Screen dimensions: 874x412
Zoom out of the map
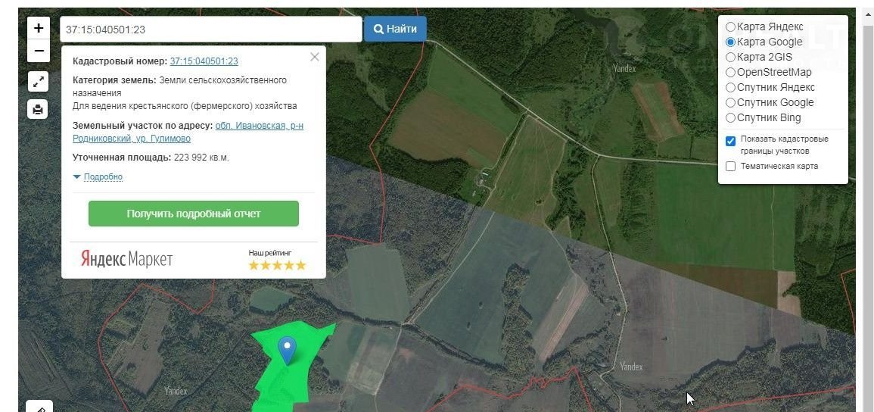click(39, 51)
